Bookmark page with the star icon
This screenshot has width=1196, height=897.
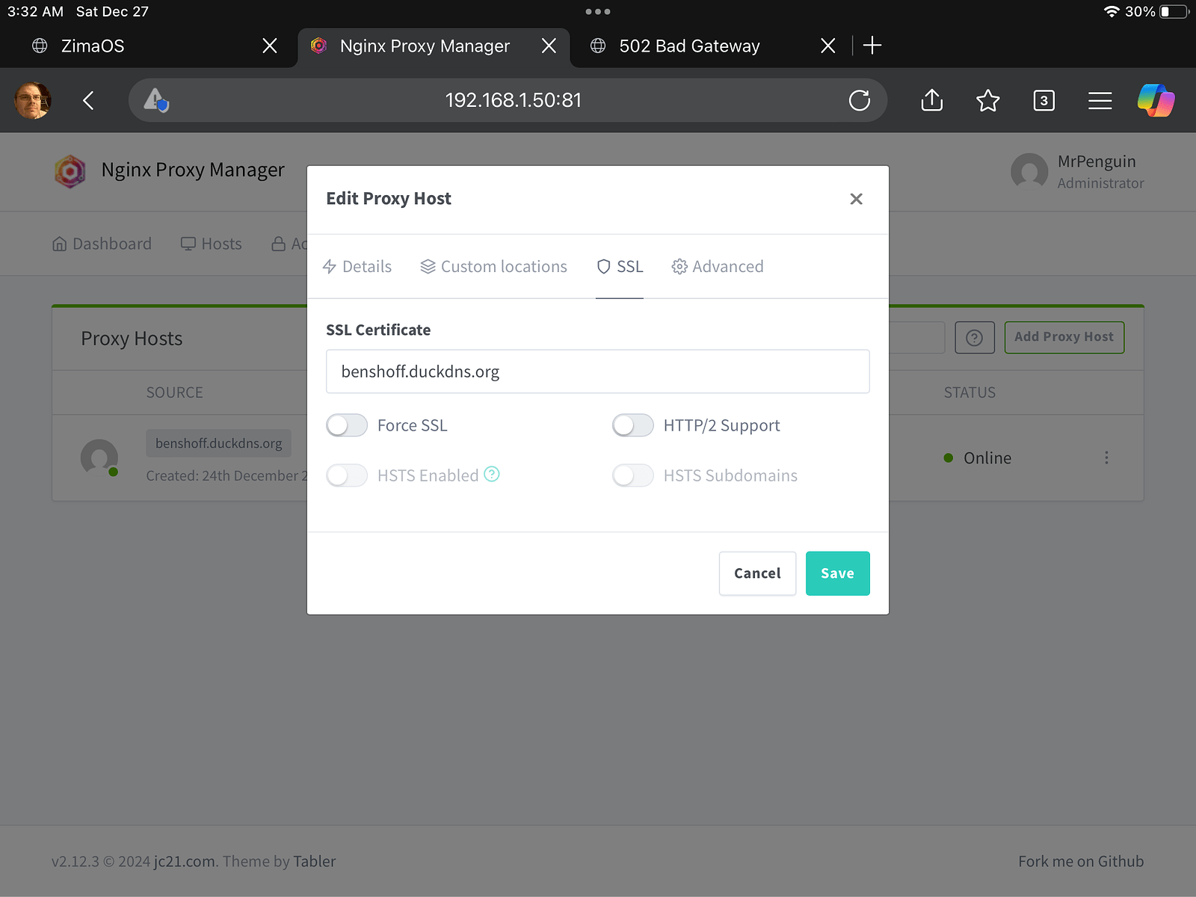(987, 100)
